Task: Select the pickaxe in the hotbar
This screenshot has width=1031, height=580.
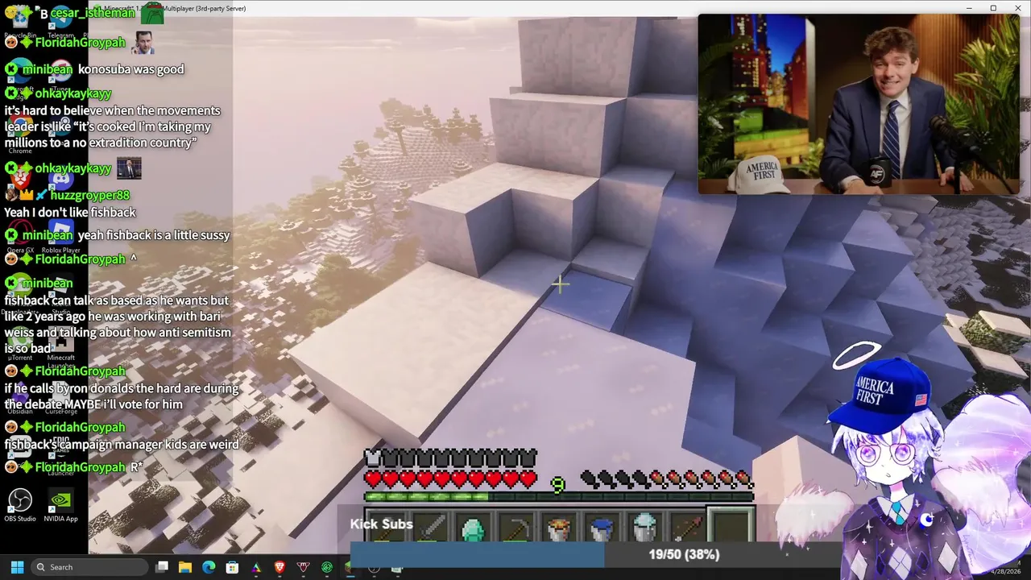Action: tap(515, 528)
